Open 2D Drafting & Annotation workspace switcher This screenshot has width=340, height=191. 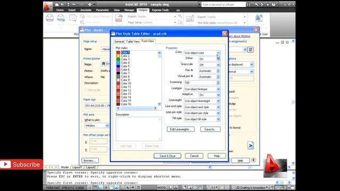point(250,187)
